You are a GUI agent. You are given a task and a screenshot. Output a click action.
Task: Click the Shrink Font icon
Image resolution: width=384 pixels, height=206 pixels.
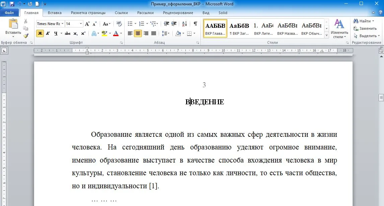pos(94,24)
